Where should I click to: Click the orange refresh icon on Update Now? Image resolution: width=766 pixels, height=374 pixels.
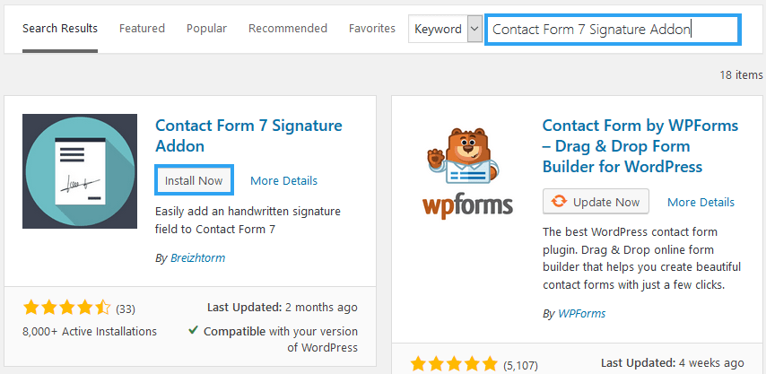click(x=559, y=202)
